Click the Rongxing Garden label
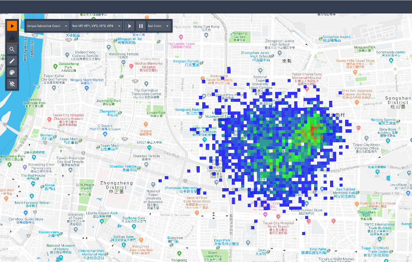 (239, 36)
